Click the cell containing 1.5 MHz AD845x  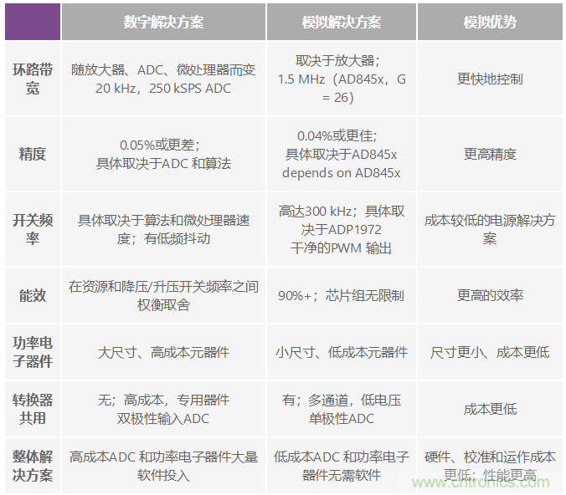342,79
